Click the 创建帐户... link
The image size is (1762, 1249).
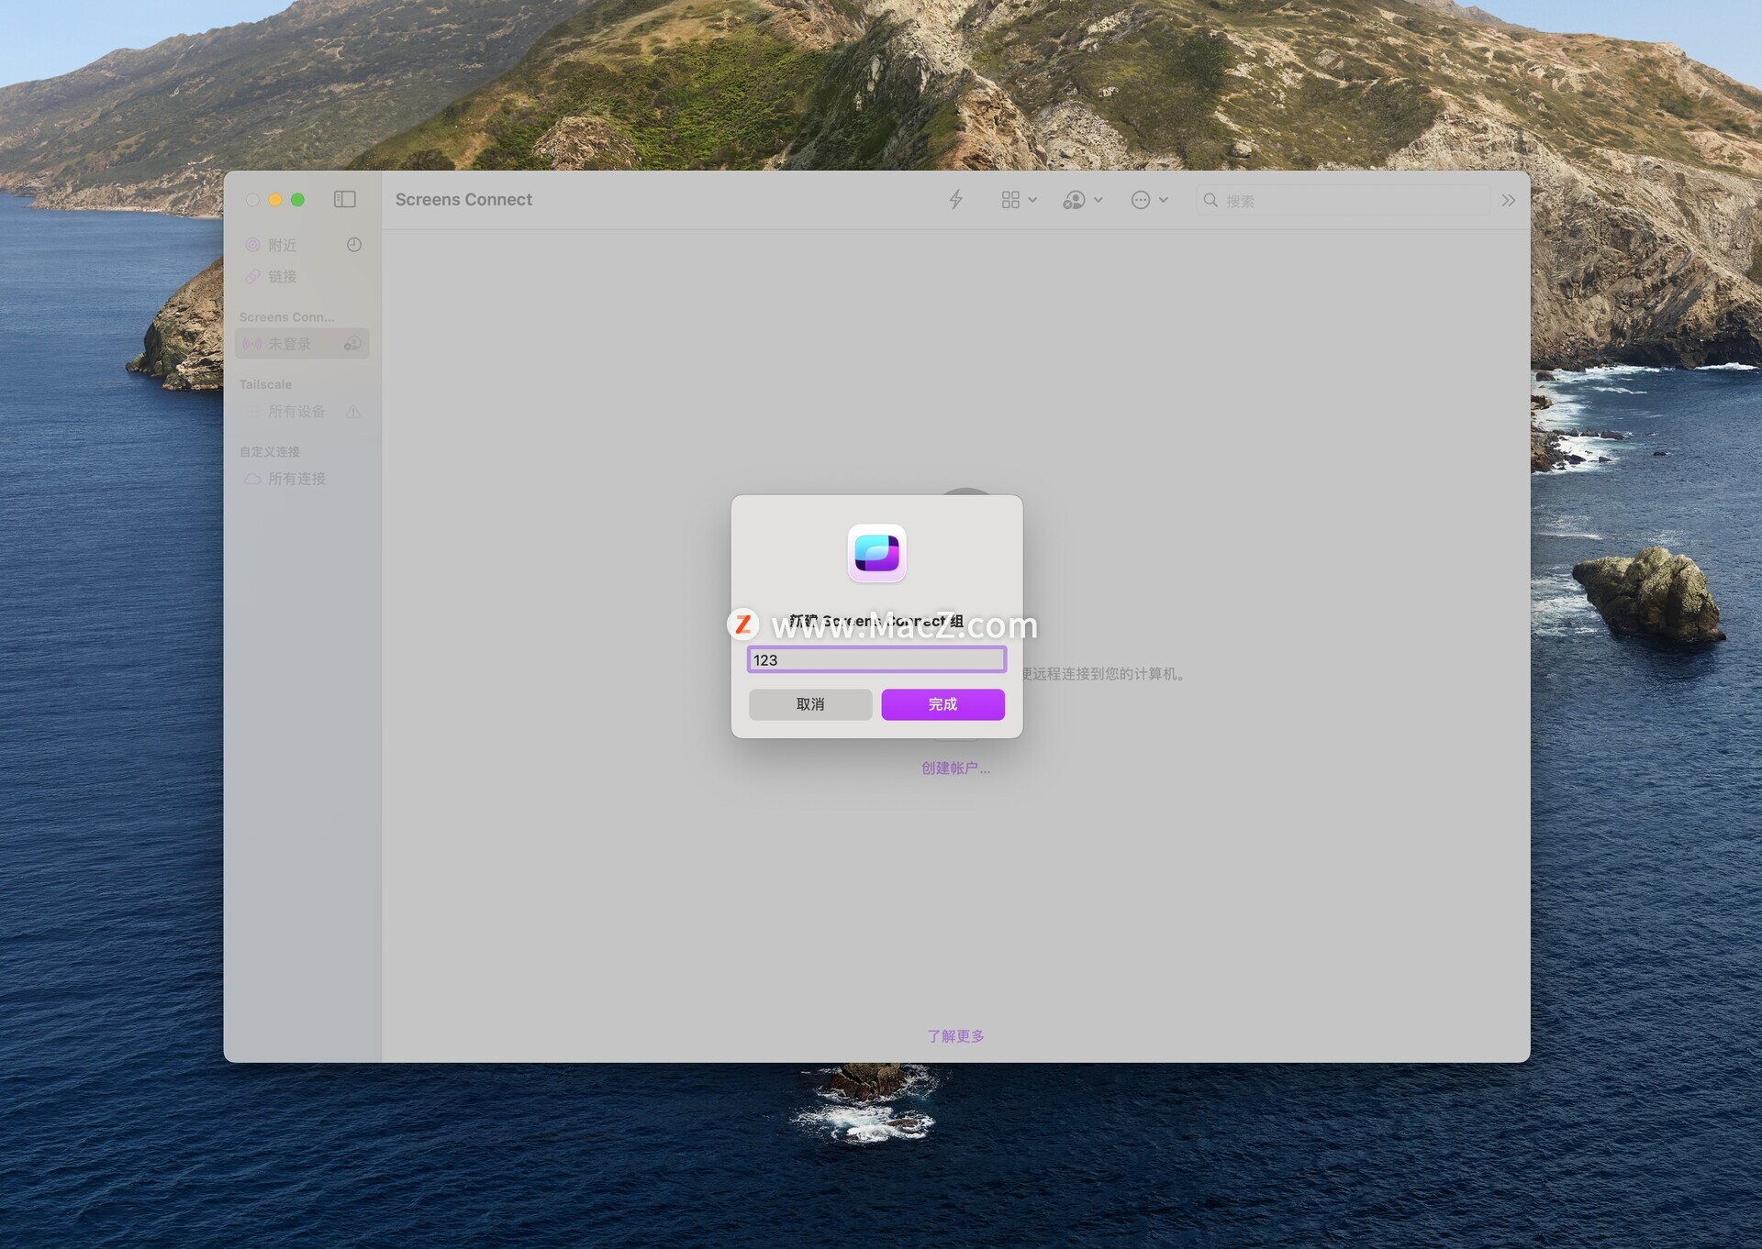[955, 768]
